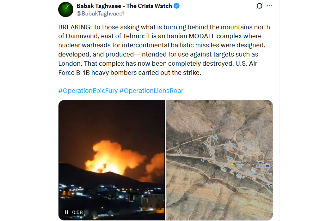The height and width of the screenshot is (221, 332).
Task: Click the word BREAKING in the post
Action: click(x=74, y=27)
